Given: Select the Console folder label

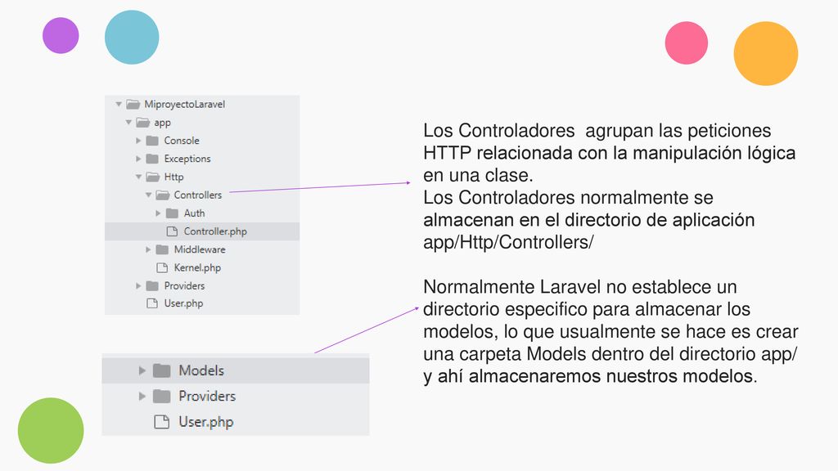Looking at the screenshot, I should (182, 141).
